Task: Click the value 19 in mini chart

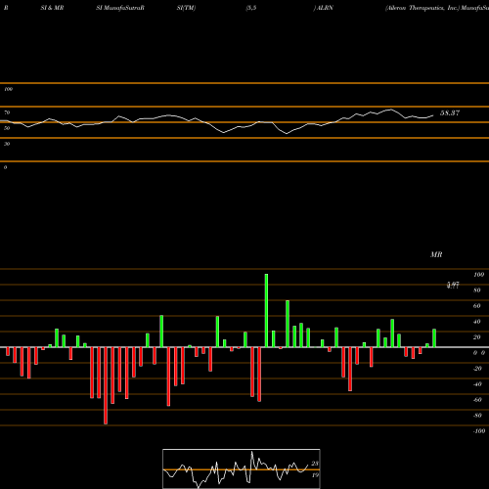Action: click(315, 475)
